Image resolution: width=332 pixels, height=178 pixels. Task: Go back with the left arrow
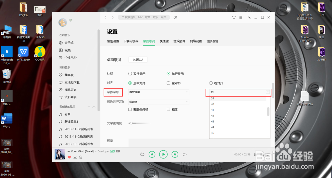[x=106, y=17]
